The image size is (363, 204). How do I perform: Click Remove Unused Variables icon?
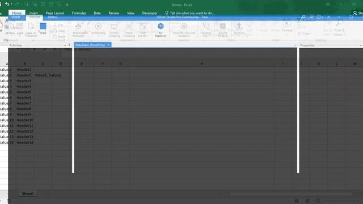[184, 26]
